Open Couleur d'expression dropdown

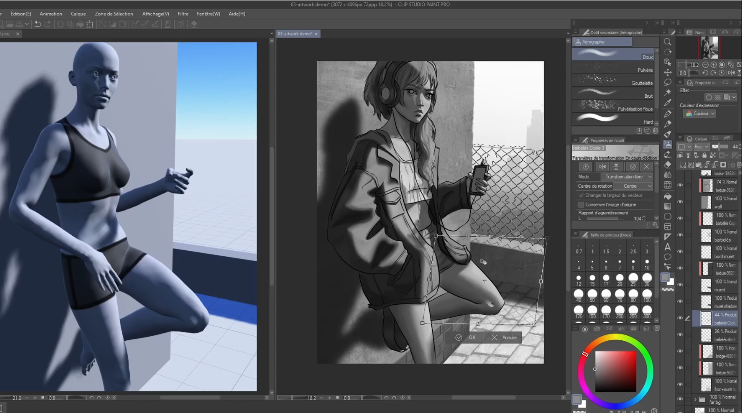click(700, 114)
